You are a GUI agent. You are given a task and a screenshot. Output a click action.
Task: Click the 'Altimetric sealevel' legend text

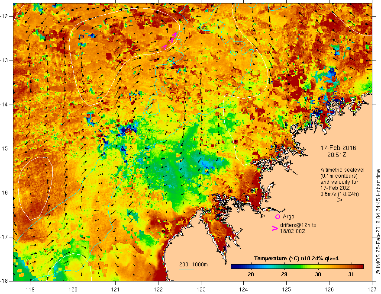(342, 170)
